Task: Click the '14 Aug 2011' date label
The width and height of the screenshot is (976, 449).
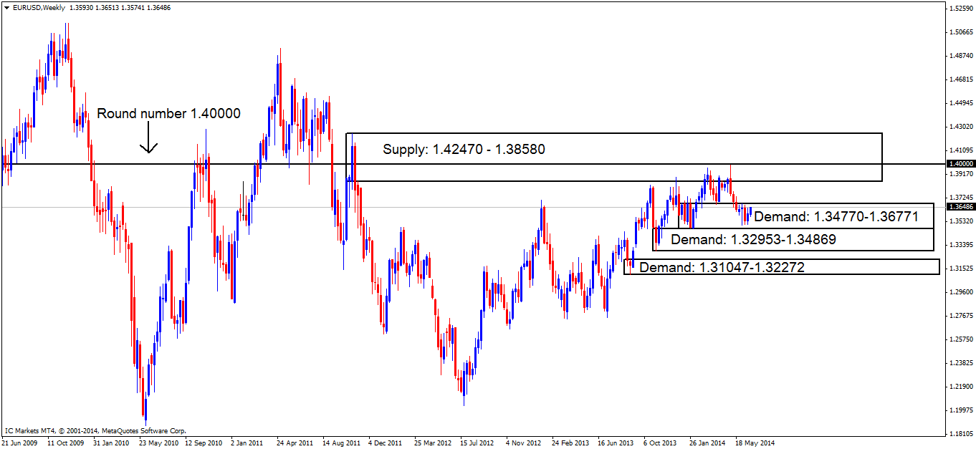Action: point(341,443)
